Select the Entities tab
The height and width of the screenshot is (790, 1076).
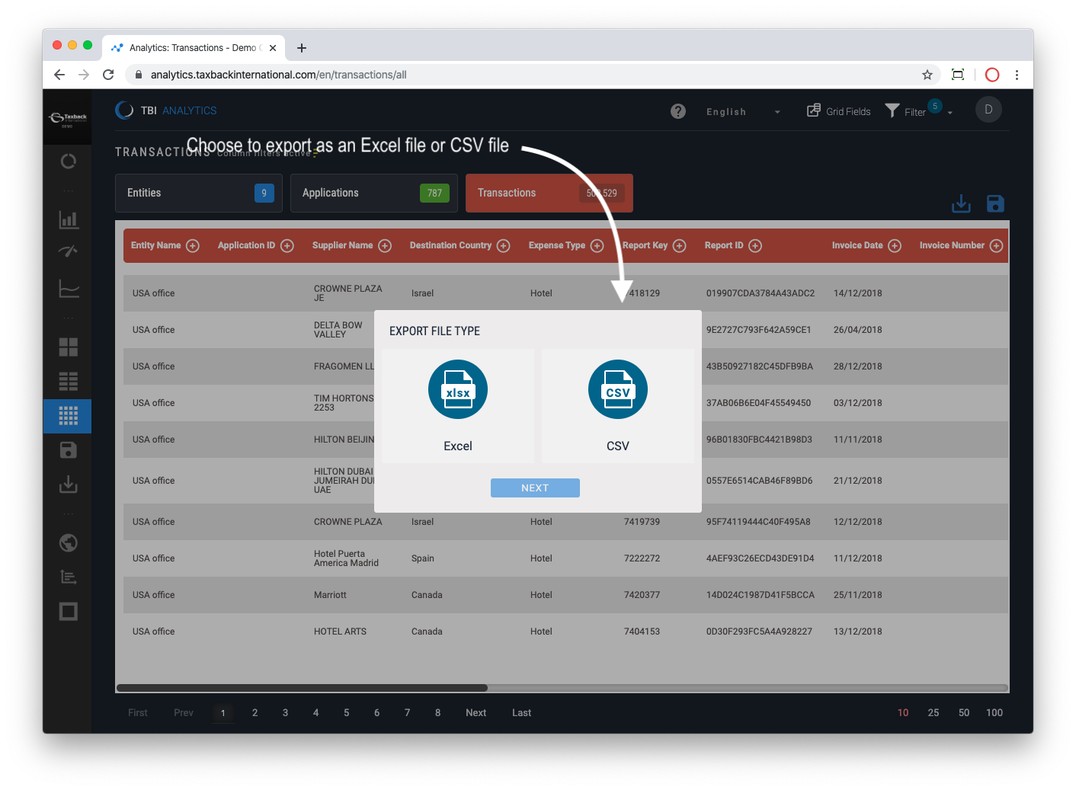point(199,193)
